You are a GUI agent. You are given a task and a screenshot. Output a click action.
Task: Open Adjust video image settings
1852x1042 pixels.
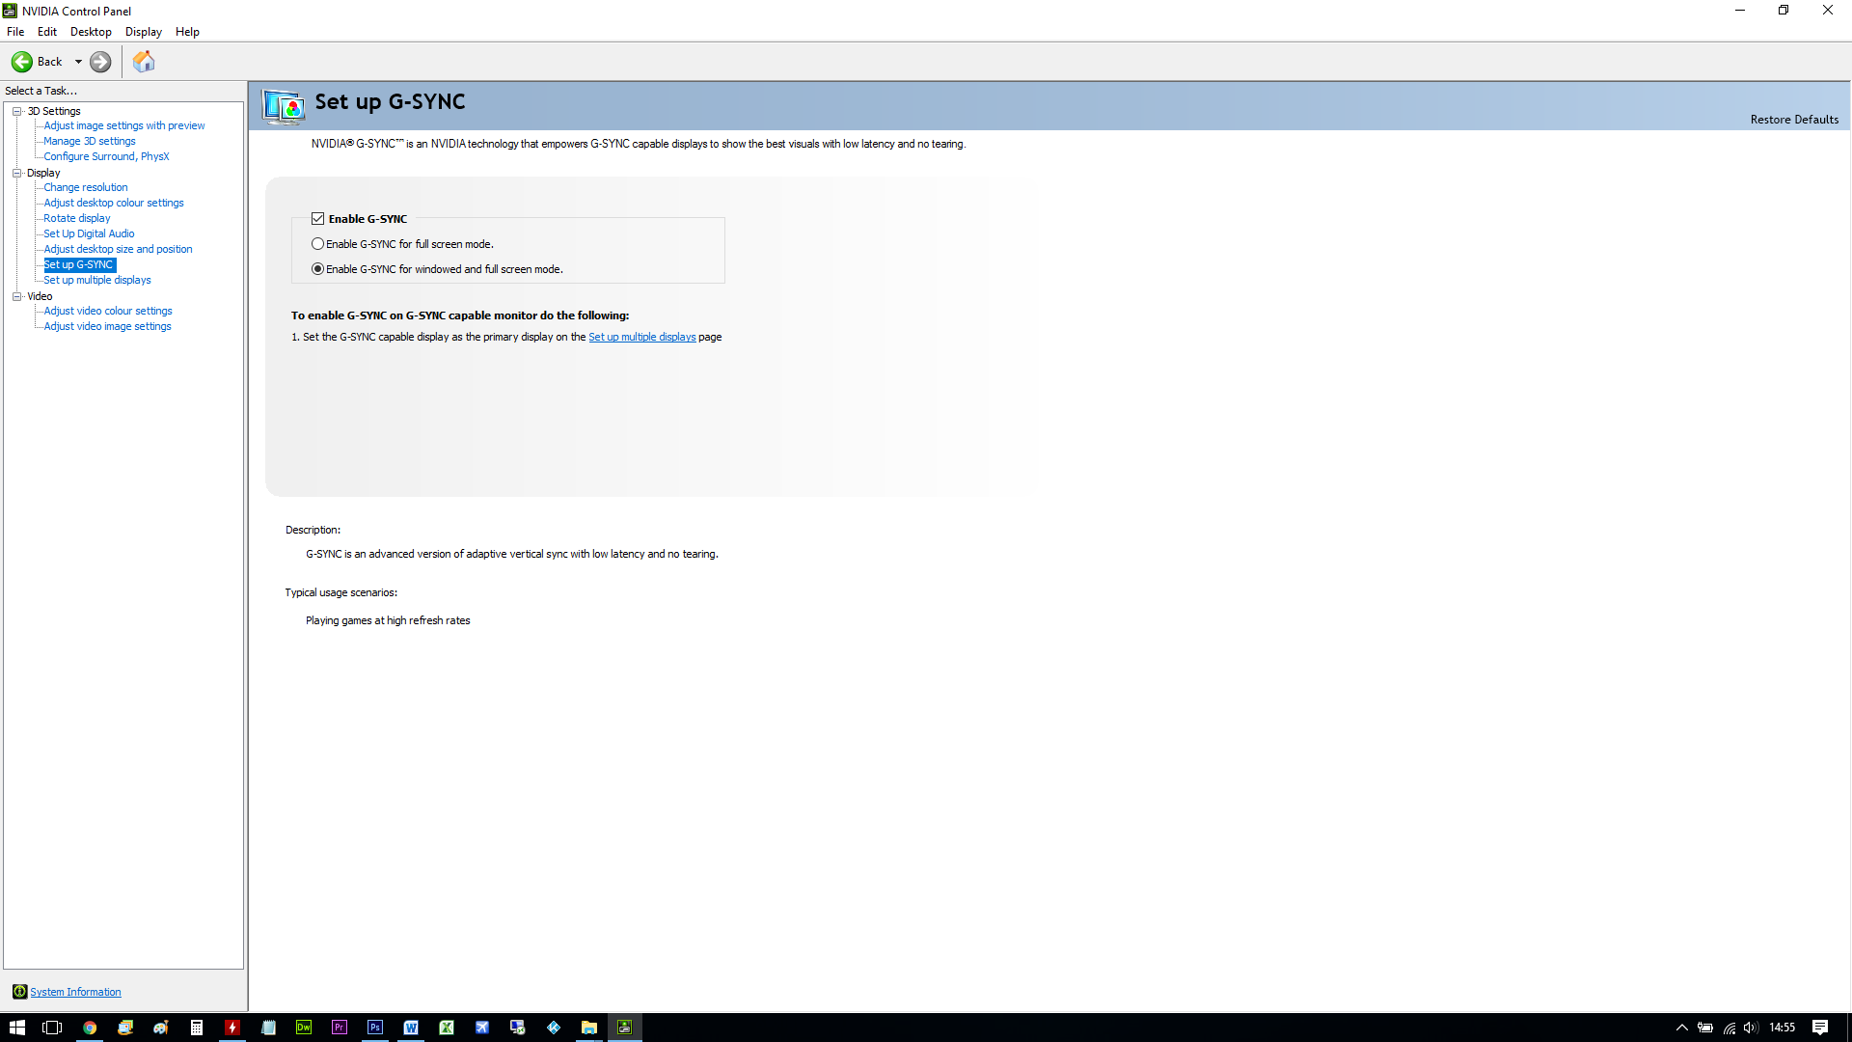pyautogui.click(x=107, y=326)
